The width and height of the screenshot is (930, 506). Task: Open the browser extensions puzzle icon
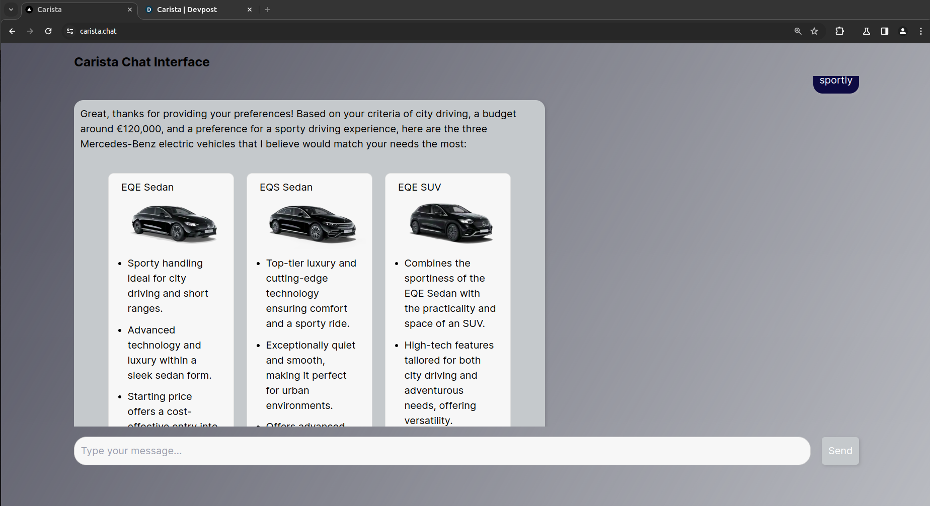[839, 31]
